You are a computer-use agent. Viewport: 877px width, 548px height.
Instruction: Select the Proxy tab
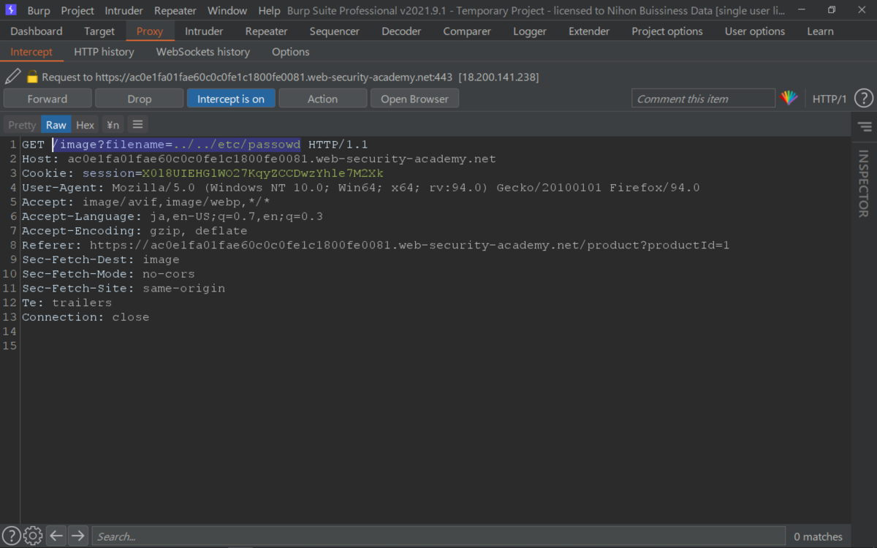click(150, 31)
